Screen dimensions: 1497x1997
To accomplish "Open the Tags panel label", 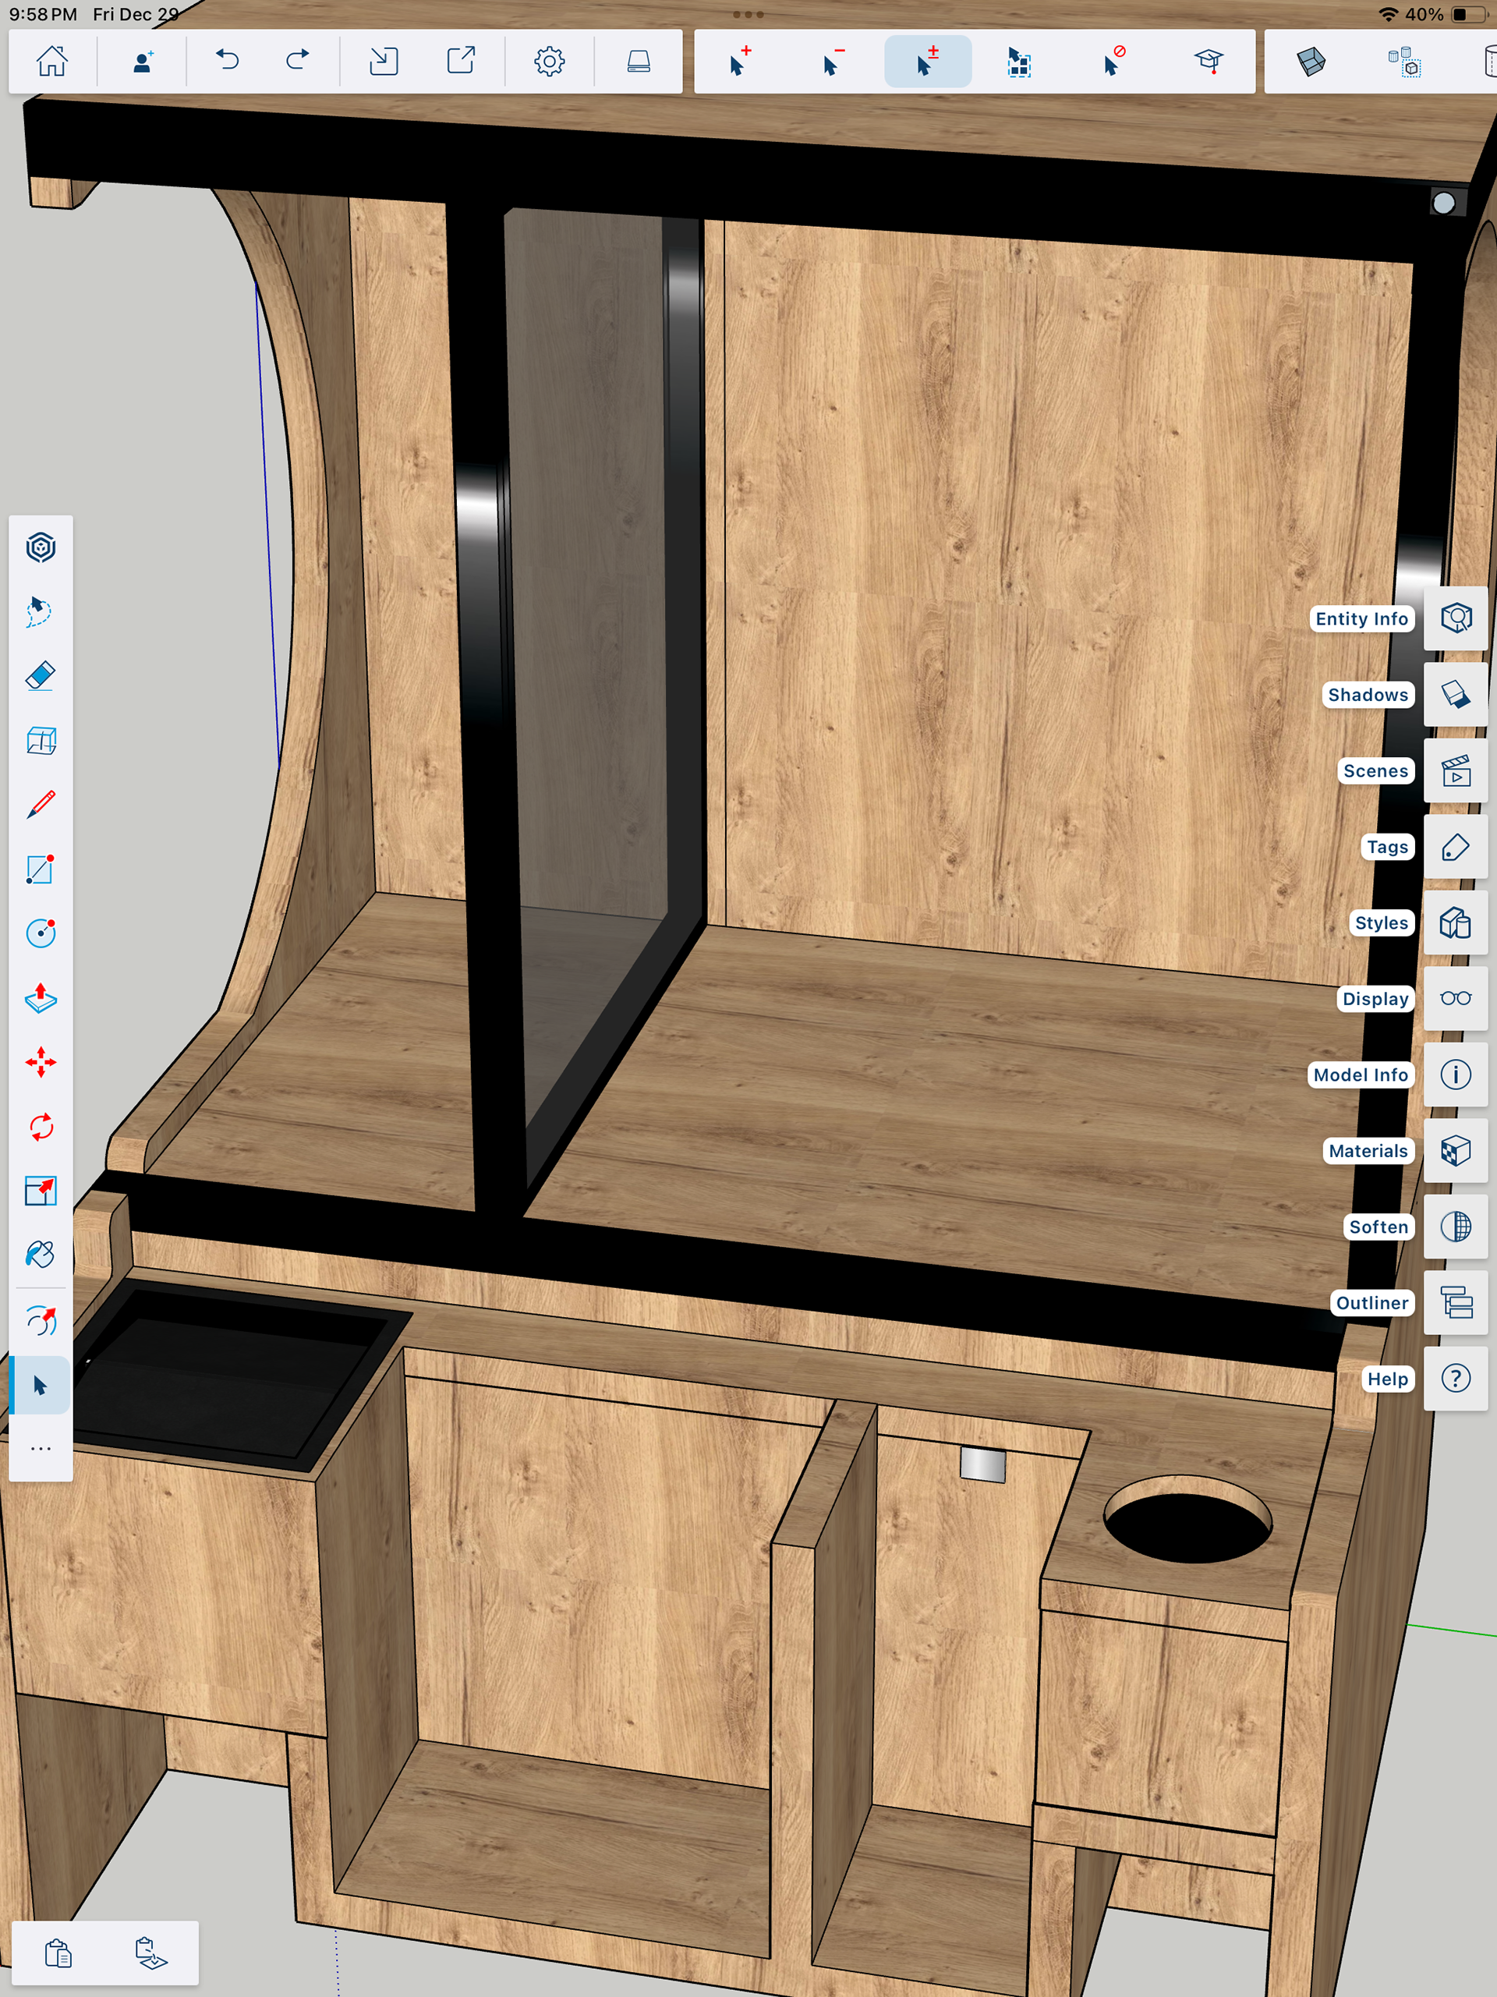I will 1387,847.
